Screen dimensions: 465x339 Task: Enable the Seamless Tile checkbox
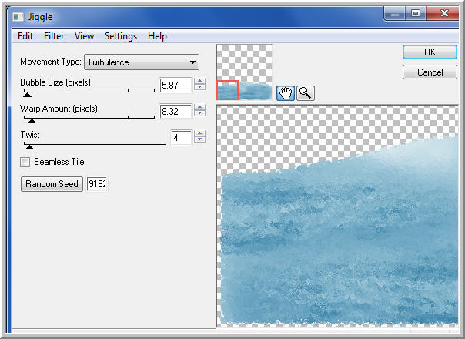(25, 162)
